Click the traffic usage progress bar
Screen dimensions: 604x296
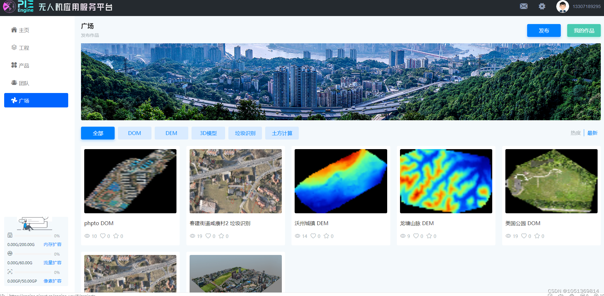tap(33, 254)
